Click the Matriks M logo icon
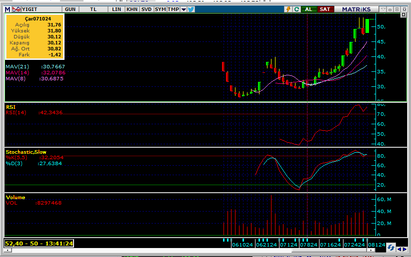Viewport: 411px width, 257px height. point(7,9)
